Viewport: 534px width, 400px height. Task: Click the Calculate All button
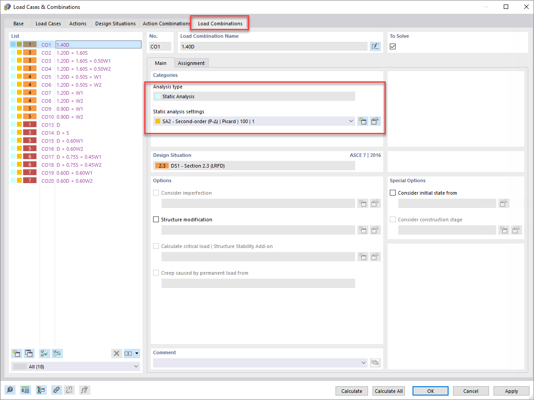pyautogui.click(x=388, y=391)
